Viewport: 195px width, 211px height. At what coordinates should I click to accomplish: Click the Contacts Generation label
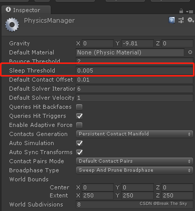point(38,134)
